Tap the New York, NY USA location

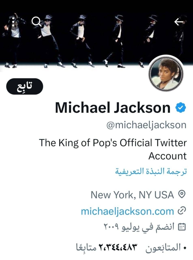point(132,195)
